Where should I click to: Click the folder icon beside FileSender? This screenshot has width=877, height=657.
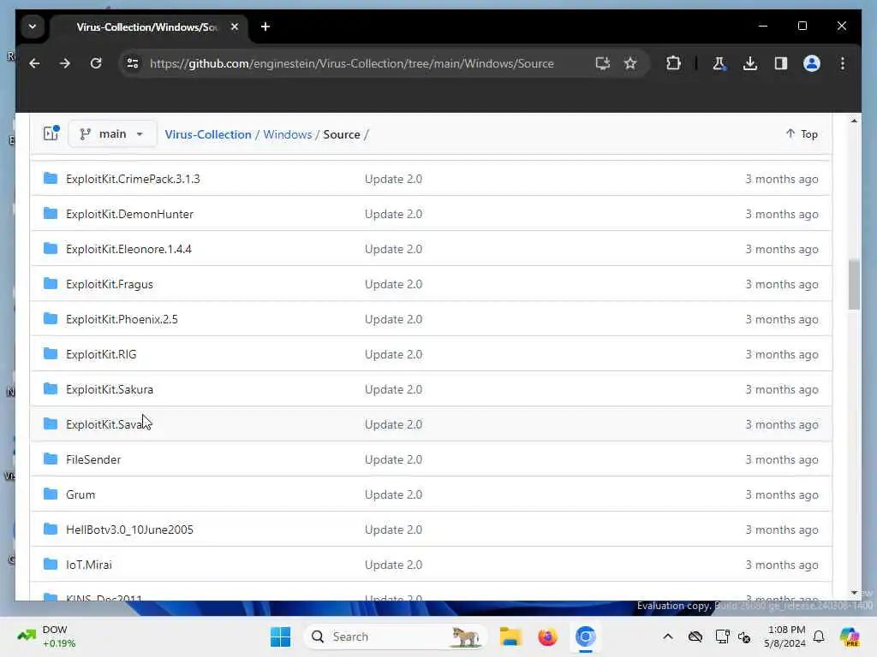pyautogui.click(x=51, y=459)
